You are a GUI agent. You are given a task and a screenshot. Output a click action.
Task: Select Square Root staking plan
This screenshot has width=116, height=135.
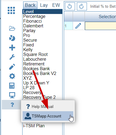point(42,54)
